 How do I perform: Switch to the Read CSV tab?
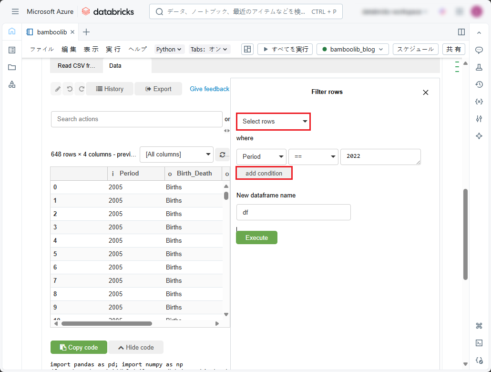(76, 66)
